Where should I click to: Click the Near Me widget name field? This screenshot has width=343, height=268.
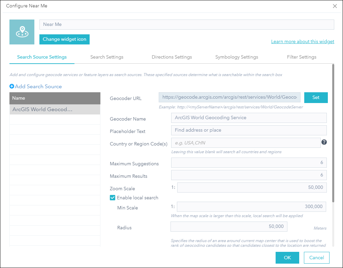pyautogui.click(x=187, y=25)
